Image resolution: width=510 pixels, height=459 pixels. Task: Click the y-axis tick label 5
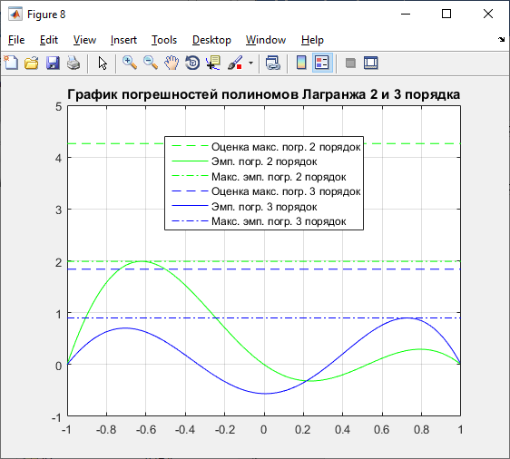[x=59, y=107]
